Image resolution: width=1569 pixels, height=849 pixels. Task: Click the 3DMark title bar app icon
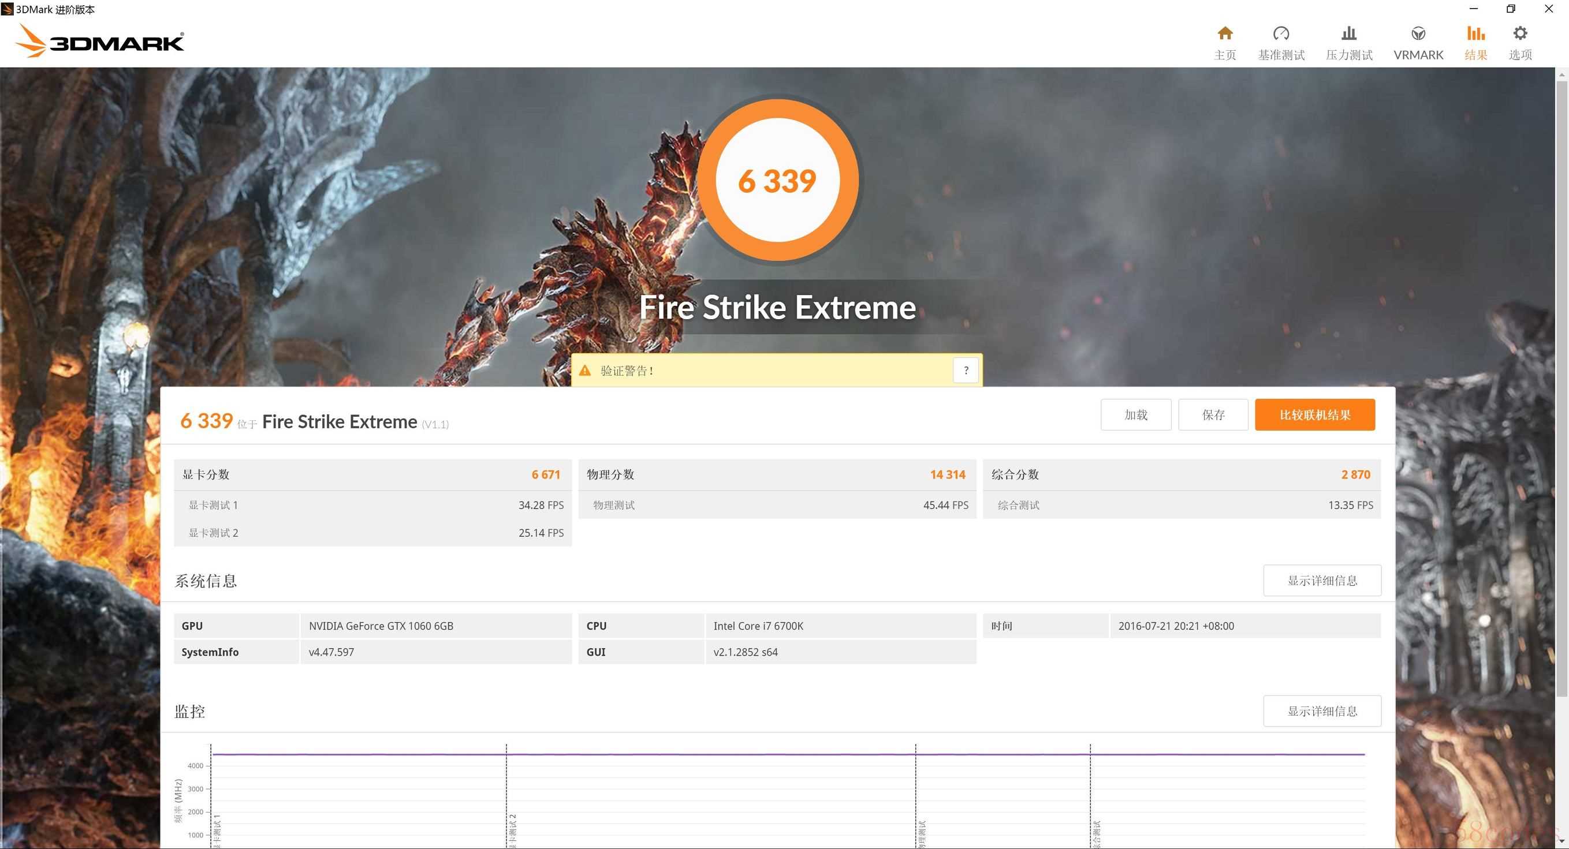[x=8, y=9]
